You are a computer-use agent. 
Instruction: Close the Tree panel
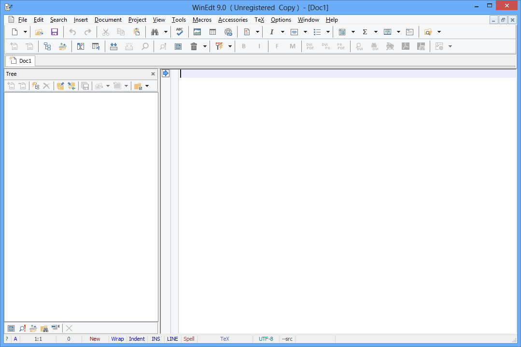153,74
